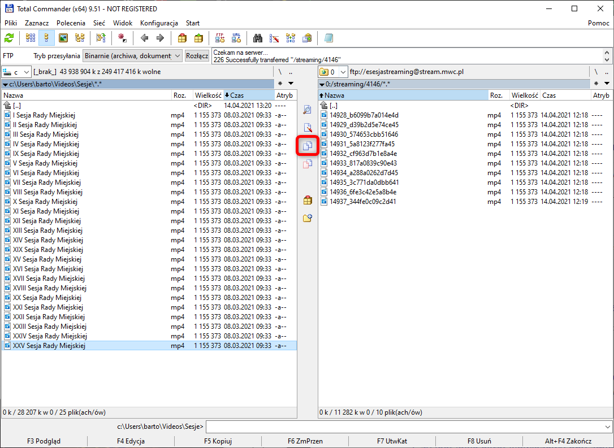Screen dimensions: 614x448
Task: Select file 14931_5a8123f277fa45 in right panel
Action: coord(362,144)
